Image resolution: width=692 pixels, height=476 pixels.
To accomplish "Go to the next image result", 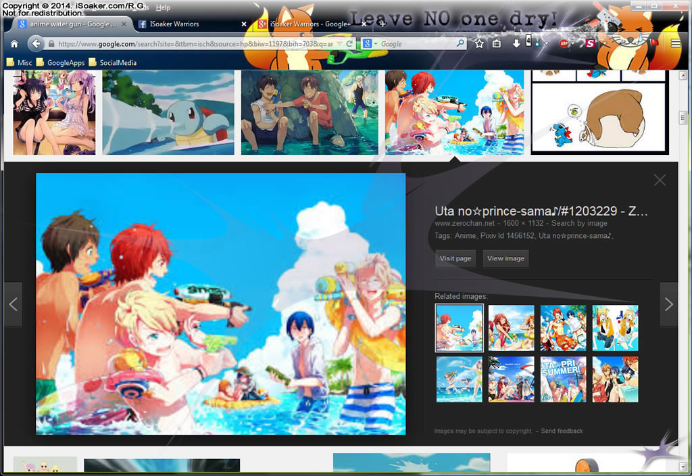I will click(x=668, y=304).
